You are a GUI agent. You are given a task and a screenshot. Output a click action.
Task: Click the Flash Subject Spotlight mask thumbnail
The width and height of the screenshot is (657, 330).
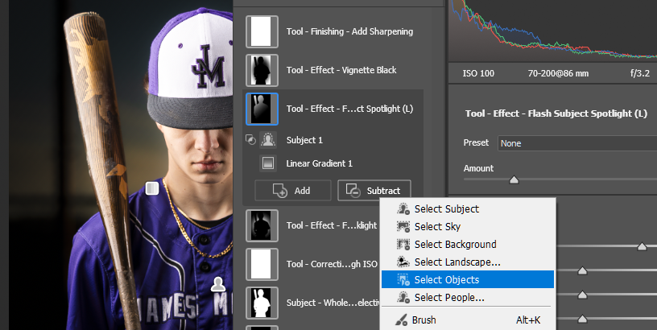[x=262, y=109]
